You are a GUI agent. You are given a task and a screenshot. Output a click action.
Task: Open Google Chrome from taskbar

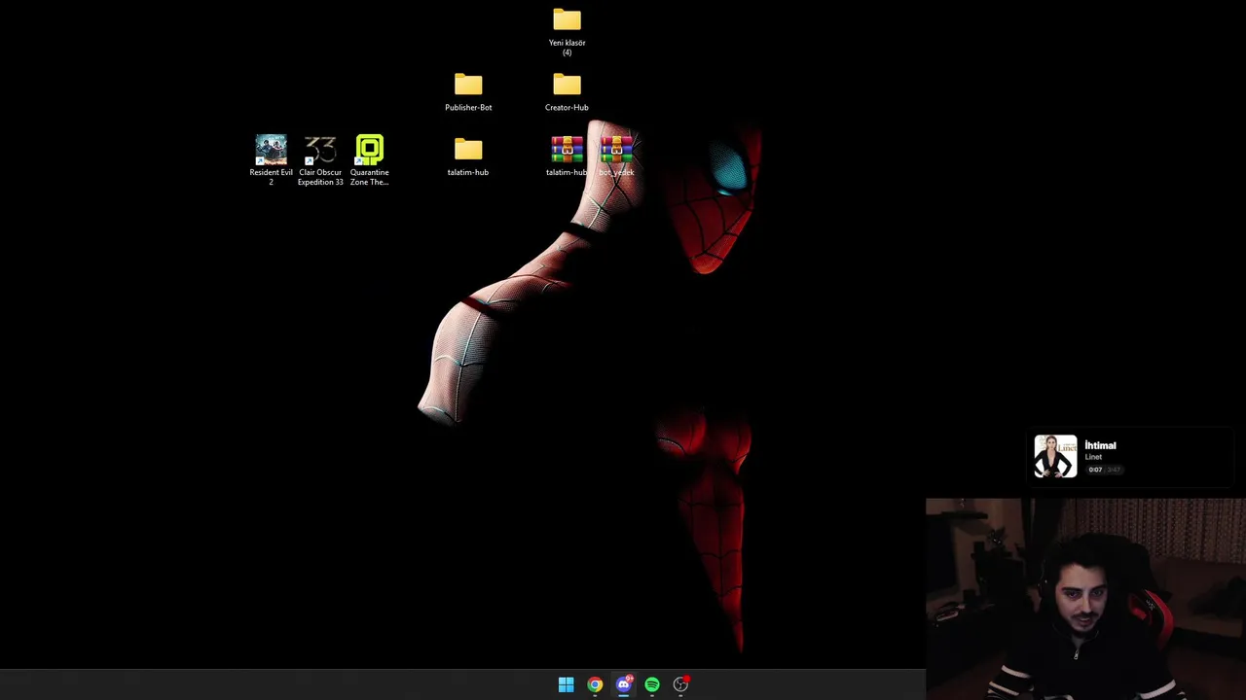[595, 684]
